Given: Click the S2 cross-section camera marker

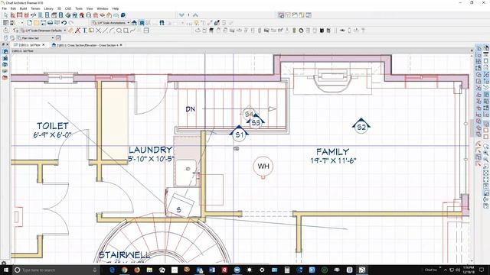Looking at the screenshot, I should [361, 126].
